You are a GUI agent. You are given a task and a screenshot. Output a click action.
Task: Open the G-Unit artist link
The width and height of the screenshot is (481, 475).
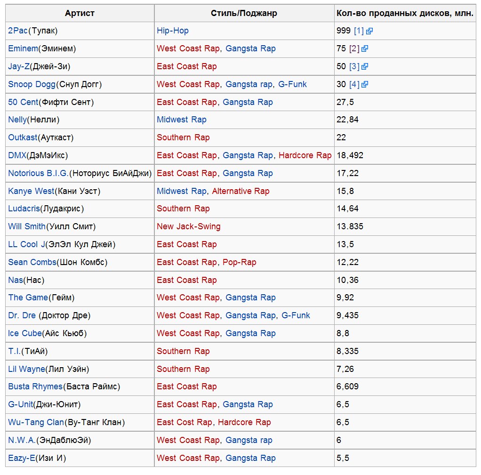tap(20, 404)
